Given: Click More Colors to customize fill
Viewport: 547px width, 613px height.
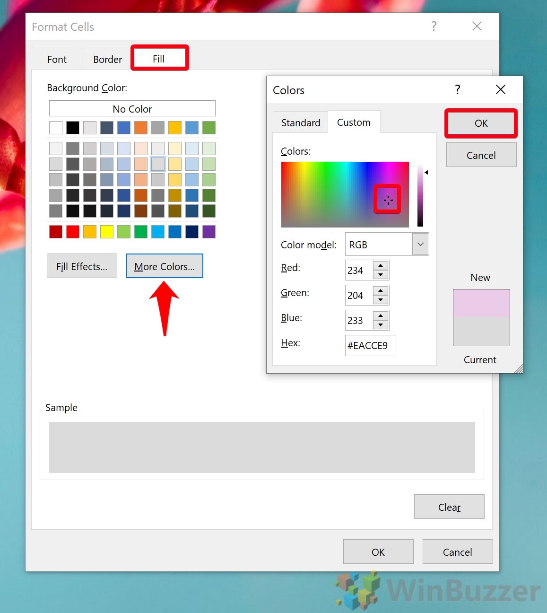Looking at the screenshot, I should click(164, 266).
